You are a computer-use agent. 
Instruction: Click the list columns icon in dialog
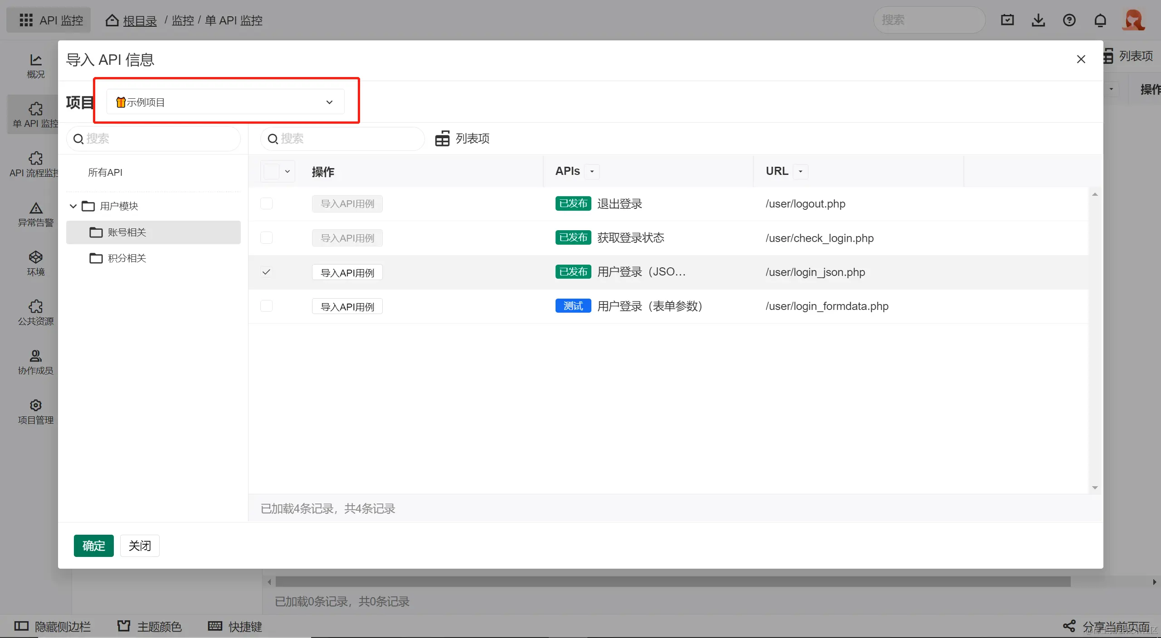pos(442,138)
